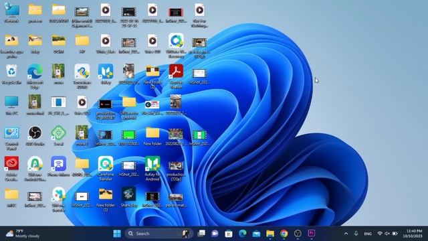The height and width of the screenshot is (241, 428).
Task: Open the Recycle Bin
Action: (x=12, y=74)
